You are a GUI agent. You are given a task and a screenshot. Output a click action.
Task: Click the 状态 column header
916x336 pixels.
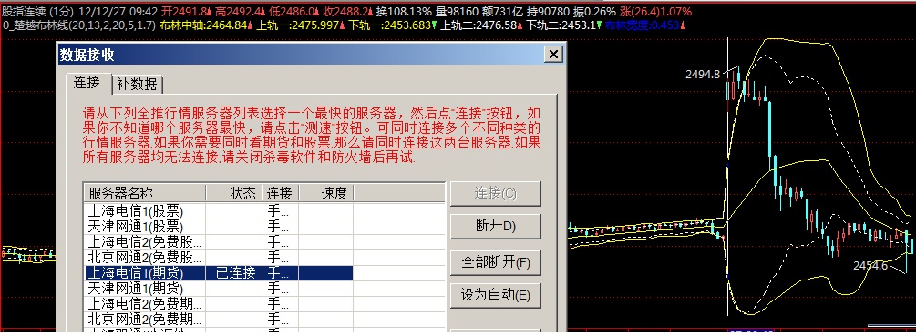coord(233,193)
